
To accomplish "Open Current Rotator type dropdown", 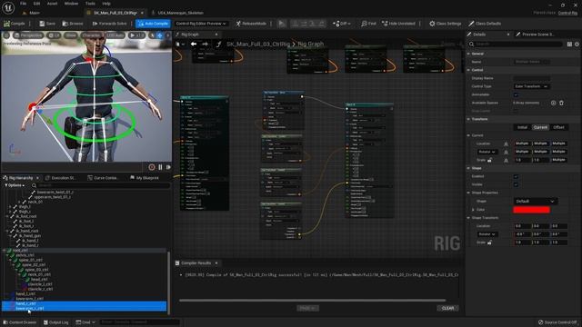I will (487, 152).
